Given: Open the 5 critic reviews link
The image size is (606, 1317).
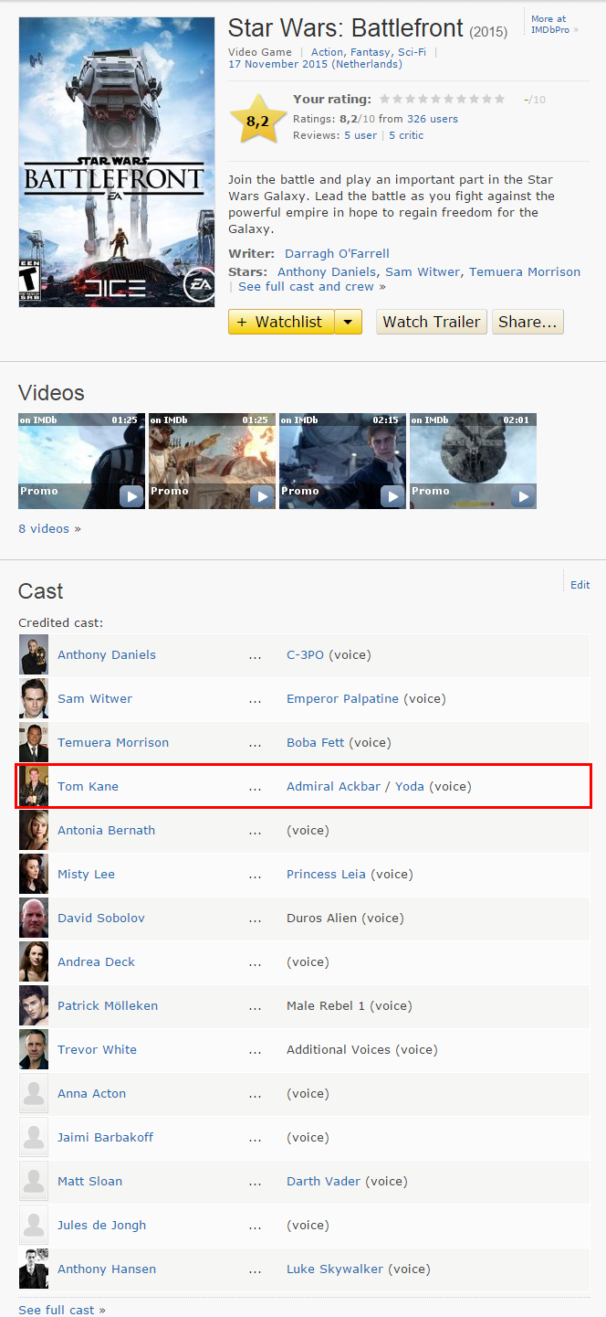Looking at the screenshot, I should (x=406, y=135).
